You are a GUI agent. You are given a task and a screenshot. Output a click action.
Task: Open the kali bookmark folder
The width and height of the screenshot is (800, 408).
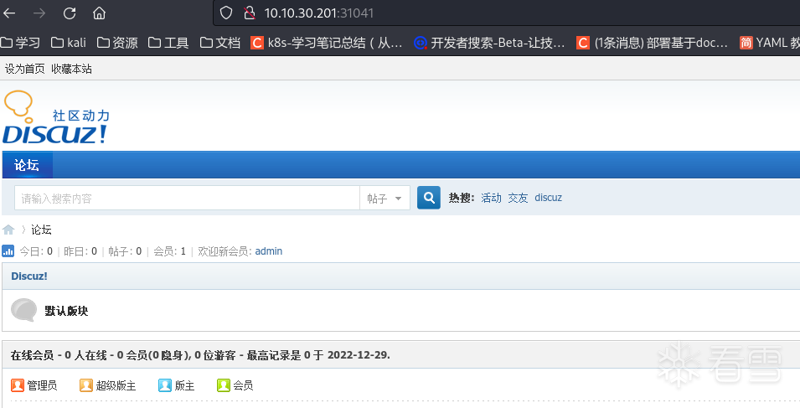(x=69, y=43)
